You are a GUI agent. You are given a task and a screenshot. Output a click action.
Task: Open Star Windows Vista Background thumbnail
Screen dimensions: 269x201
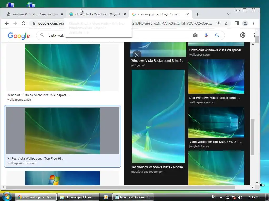(x=216, y=76)
